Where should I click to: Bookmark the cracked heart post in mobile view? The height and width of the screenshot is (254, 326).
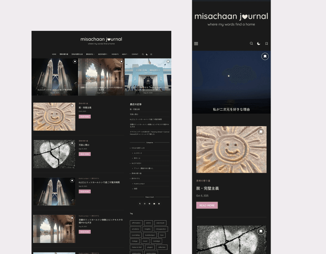pos(261,231)
